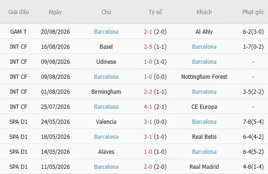Click the Birmingham team name

coord(106,91)
